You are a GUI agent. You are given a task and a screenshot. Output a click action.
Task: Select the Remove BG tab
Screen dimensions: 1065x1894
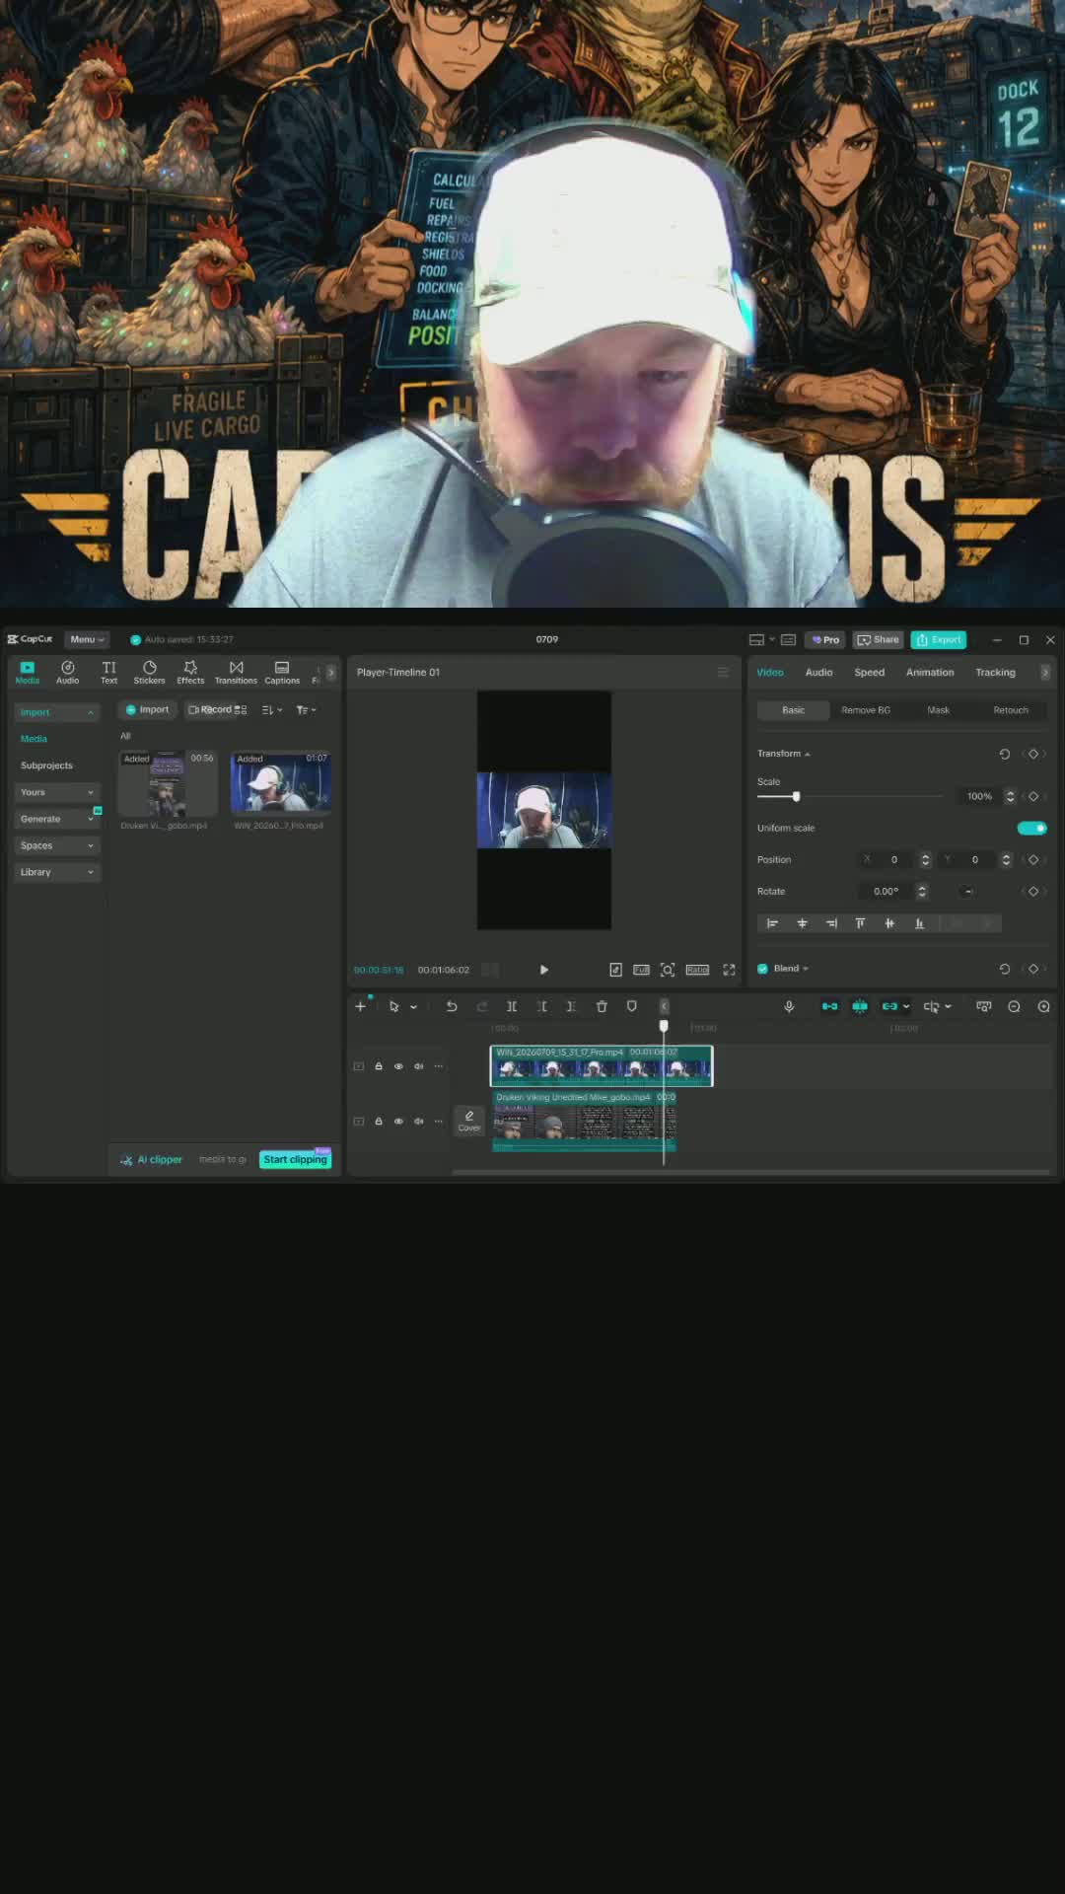pos(866,710)
